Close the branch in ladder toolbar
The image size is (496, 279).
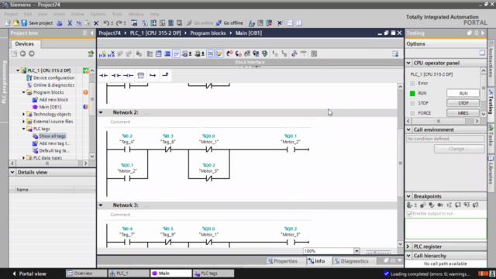tap(165, 75)
